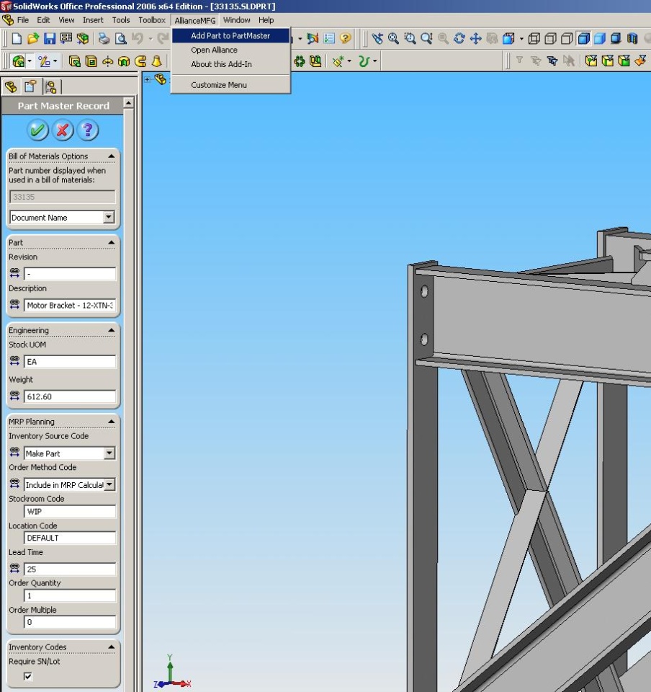This screenshot has height=692, width=651.
Task: Select Shaded With Edges display icon
Action: pos(583,38)
